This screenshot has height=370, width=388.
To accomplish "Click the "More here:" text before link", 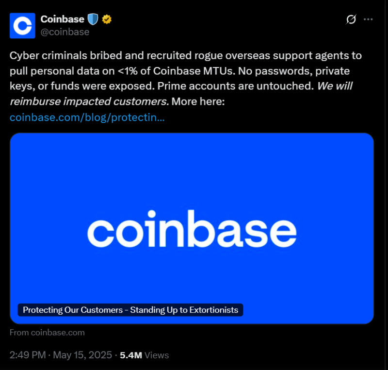I will pos(198,102).
